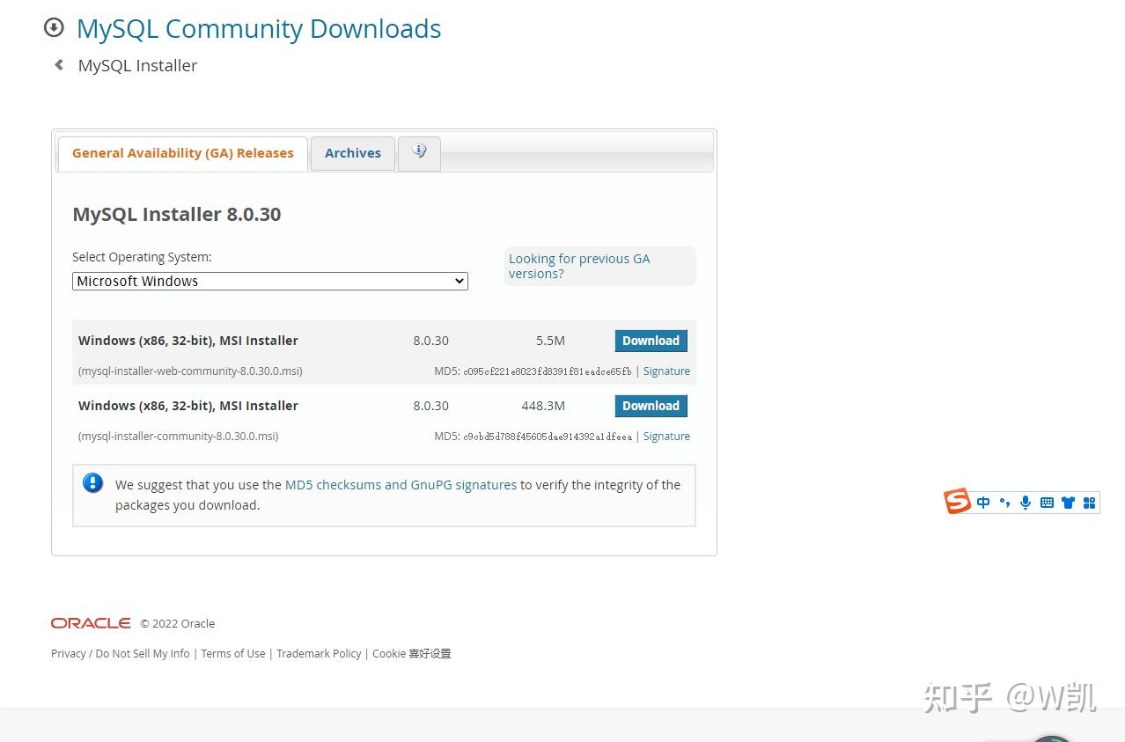The height and width of the screenshot is (742, 1125).
Task: Open the Terms of Use footer link
Action: 233,654
